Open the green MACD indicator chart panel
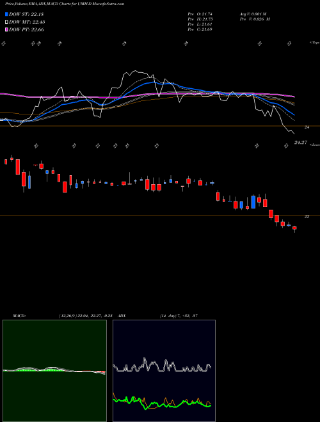This screenshot has width=320, height=422. point(54,371)
